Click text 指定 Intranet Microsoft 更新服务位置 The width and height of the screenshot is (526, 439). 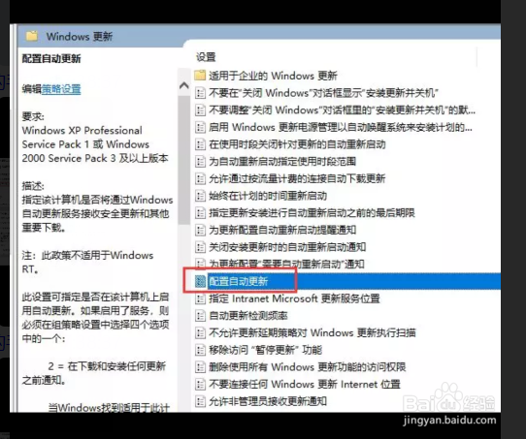point(294,298)
